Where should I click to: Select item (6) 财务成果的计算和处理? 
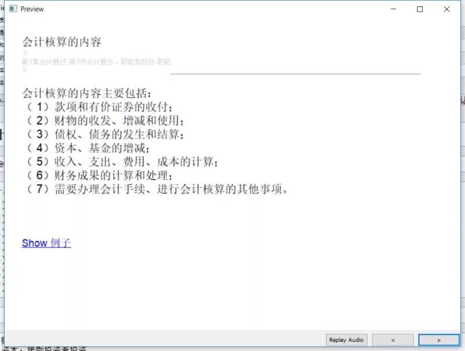pos(99,175)
